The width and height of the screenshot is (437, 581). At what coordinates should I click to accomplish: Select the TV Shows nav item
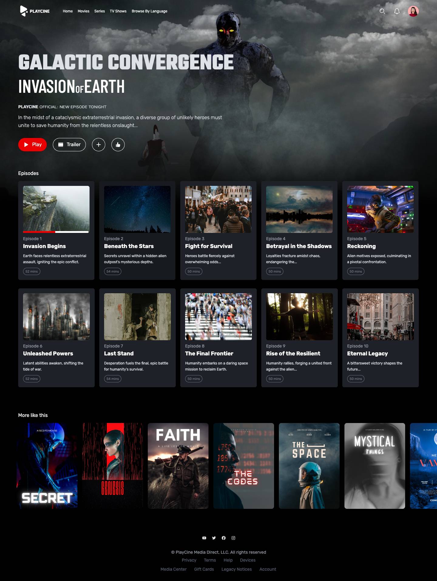pyautogui.click(x=118, y=11)
